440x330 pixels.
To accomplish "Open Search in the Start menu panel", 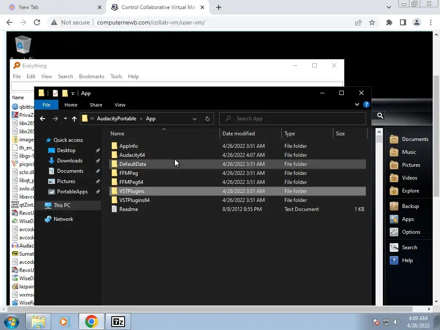I will [403, 247].
